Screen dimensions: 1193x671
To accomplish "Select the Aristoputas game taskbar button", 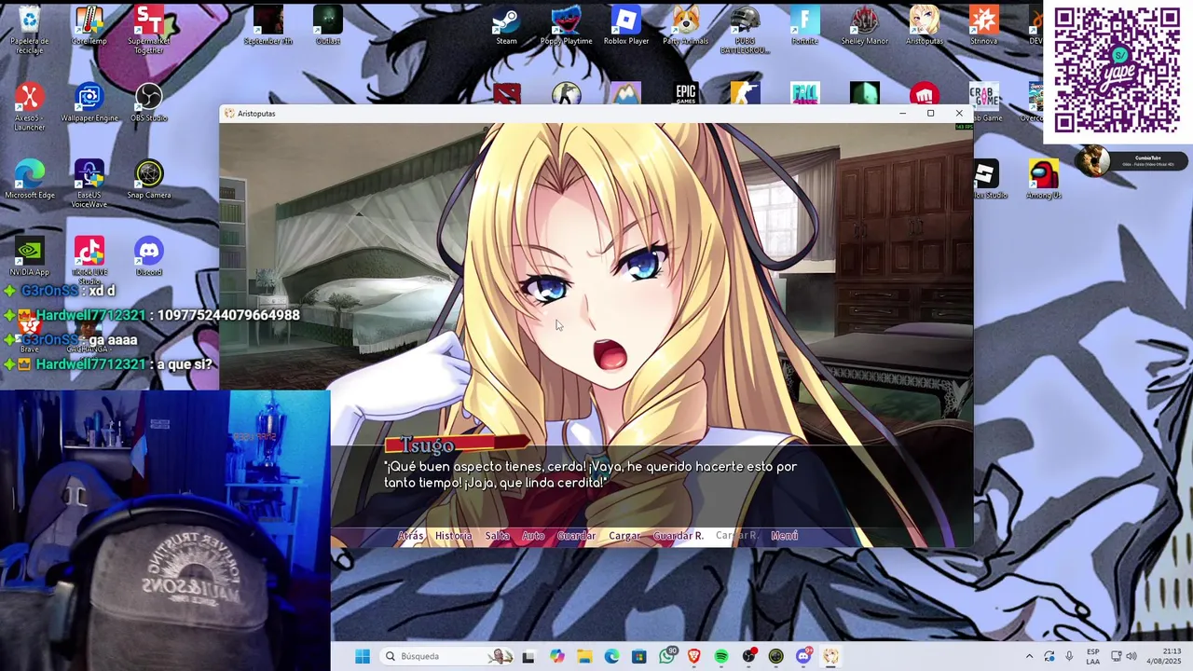I will [830, 656].
